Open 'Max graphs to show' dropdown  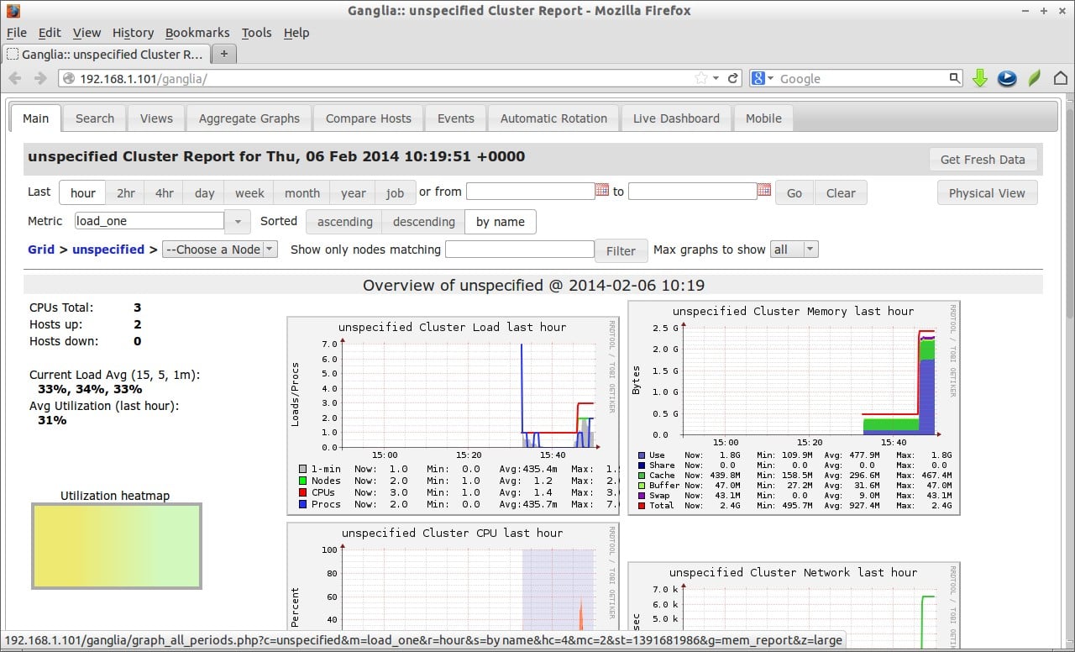point(794,250)
